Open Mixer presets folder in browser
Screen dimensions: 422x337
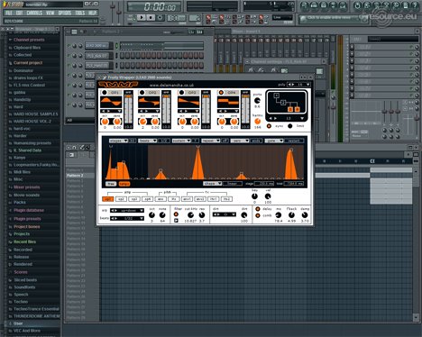(26, 187)
